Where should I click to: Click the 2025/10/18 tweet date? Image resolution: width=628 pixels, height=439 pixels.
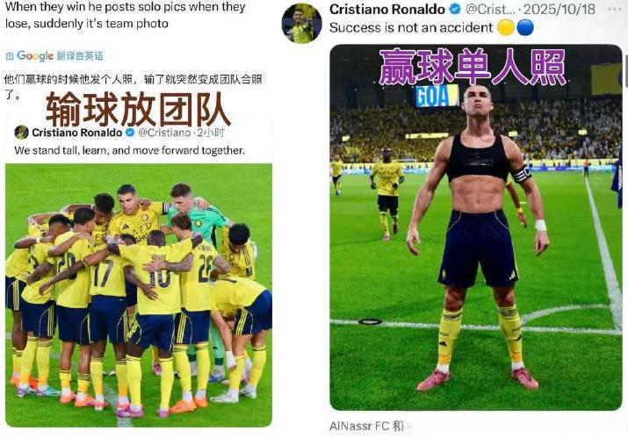(559, 9)
